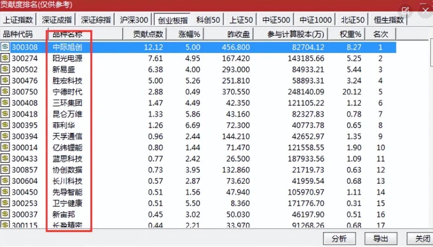Switch to the 深证成指 tab
Image resolution: width=433 pixels, height=247 pixels.
tap(57, 20)
